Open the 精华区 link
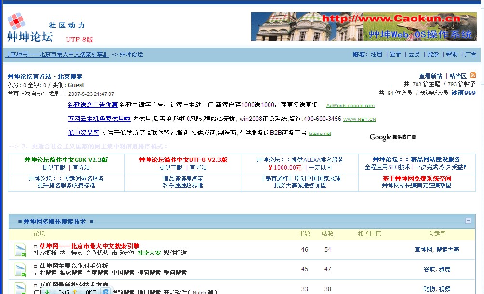 [458, 76]
